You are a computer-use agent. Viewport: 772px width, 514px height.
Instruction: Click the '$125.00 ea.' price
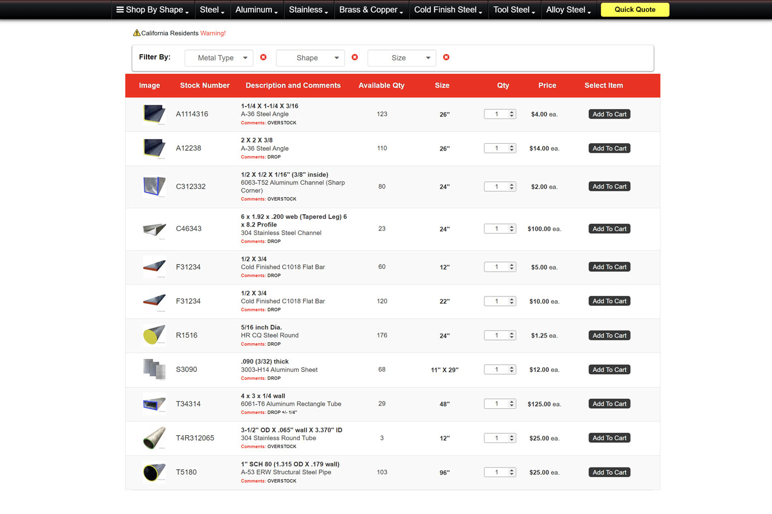coord(544,404)
